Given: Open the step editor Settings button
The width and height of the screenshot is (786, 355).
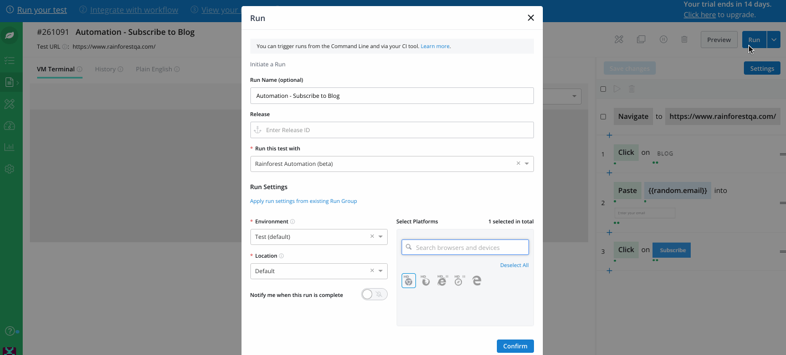Looking at the screenshot, I should [x=762, y=69].
